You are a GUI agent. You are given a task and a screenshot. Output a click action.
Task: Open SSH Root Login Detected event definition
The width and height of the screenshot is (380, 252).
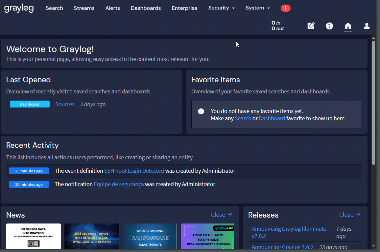(134, 171)
